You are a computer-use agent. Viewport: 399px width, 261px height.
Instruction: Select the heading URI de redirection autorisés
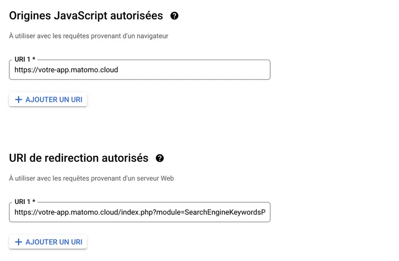(x=78, y=158)
